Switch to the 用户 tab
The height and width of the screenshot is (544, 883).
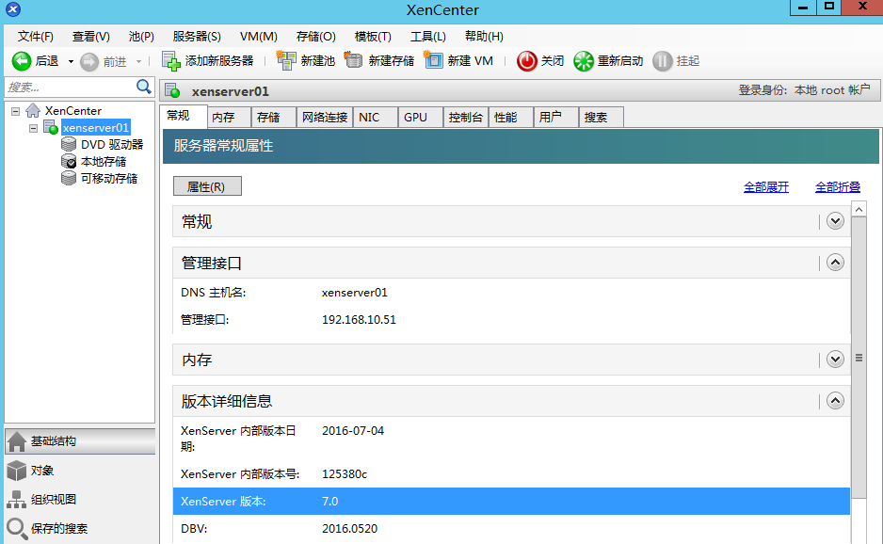[555, 117]
